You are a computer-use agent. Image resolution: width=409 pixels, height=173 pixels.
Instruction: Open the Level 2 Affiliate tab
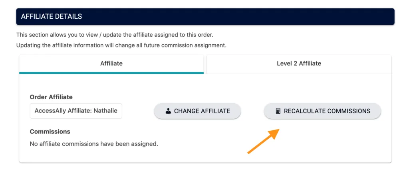299,63
